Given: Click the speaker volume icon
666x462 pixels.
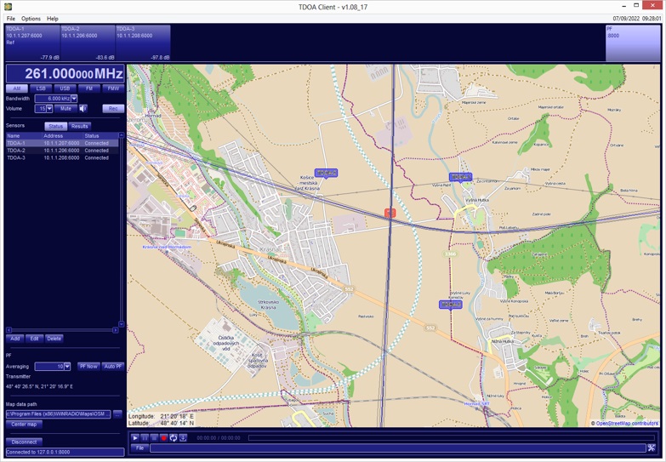Looking at the screenshot, I should 83,109.
